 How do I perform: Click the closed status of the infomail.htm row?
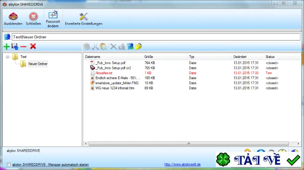click(x=272, y=88)
